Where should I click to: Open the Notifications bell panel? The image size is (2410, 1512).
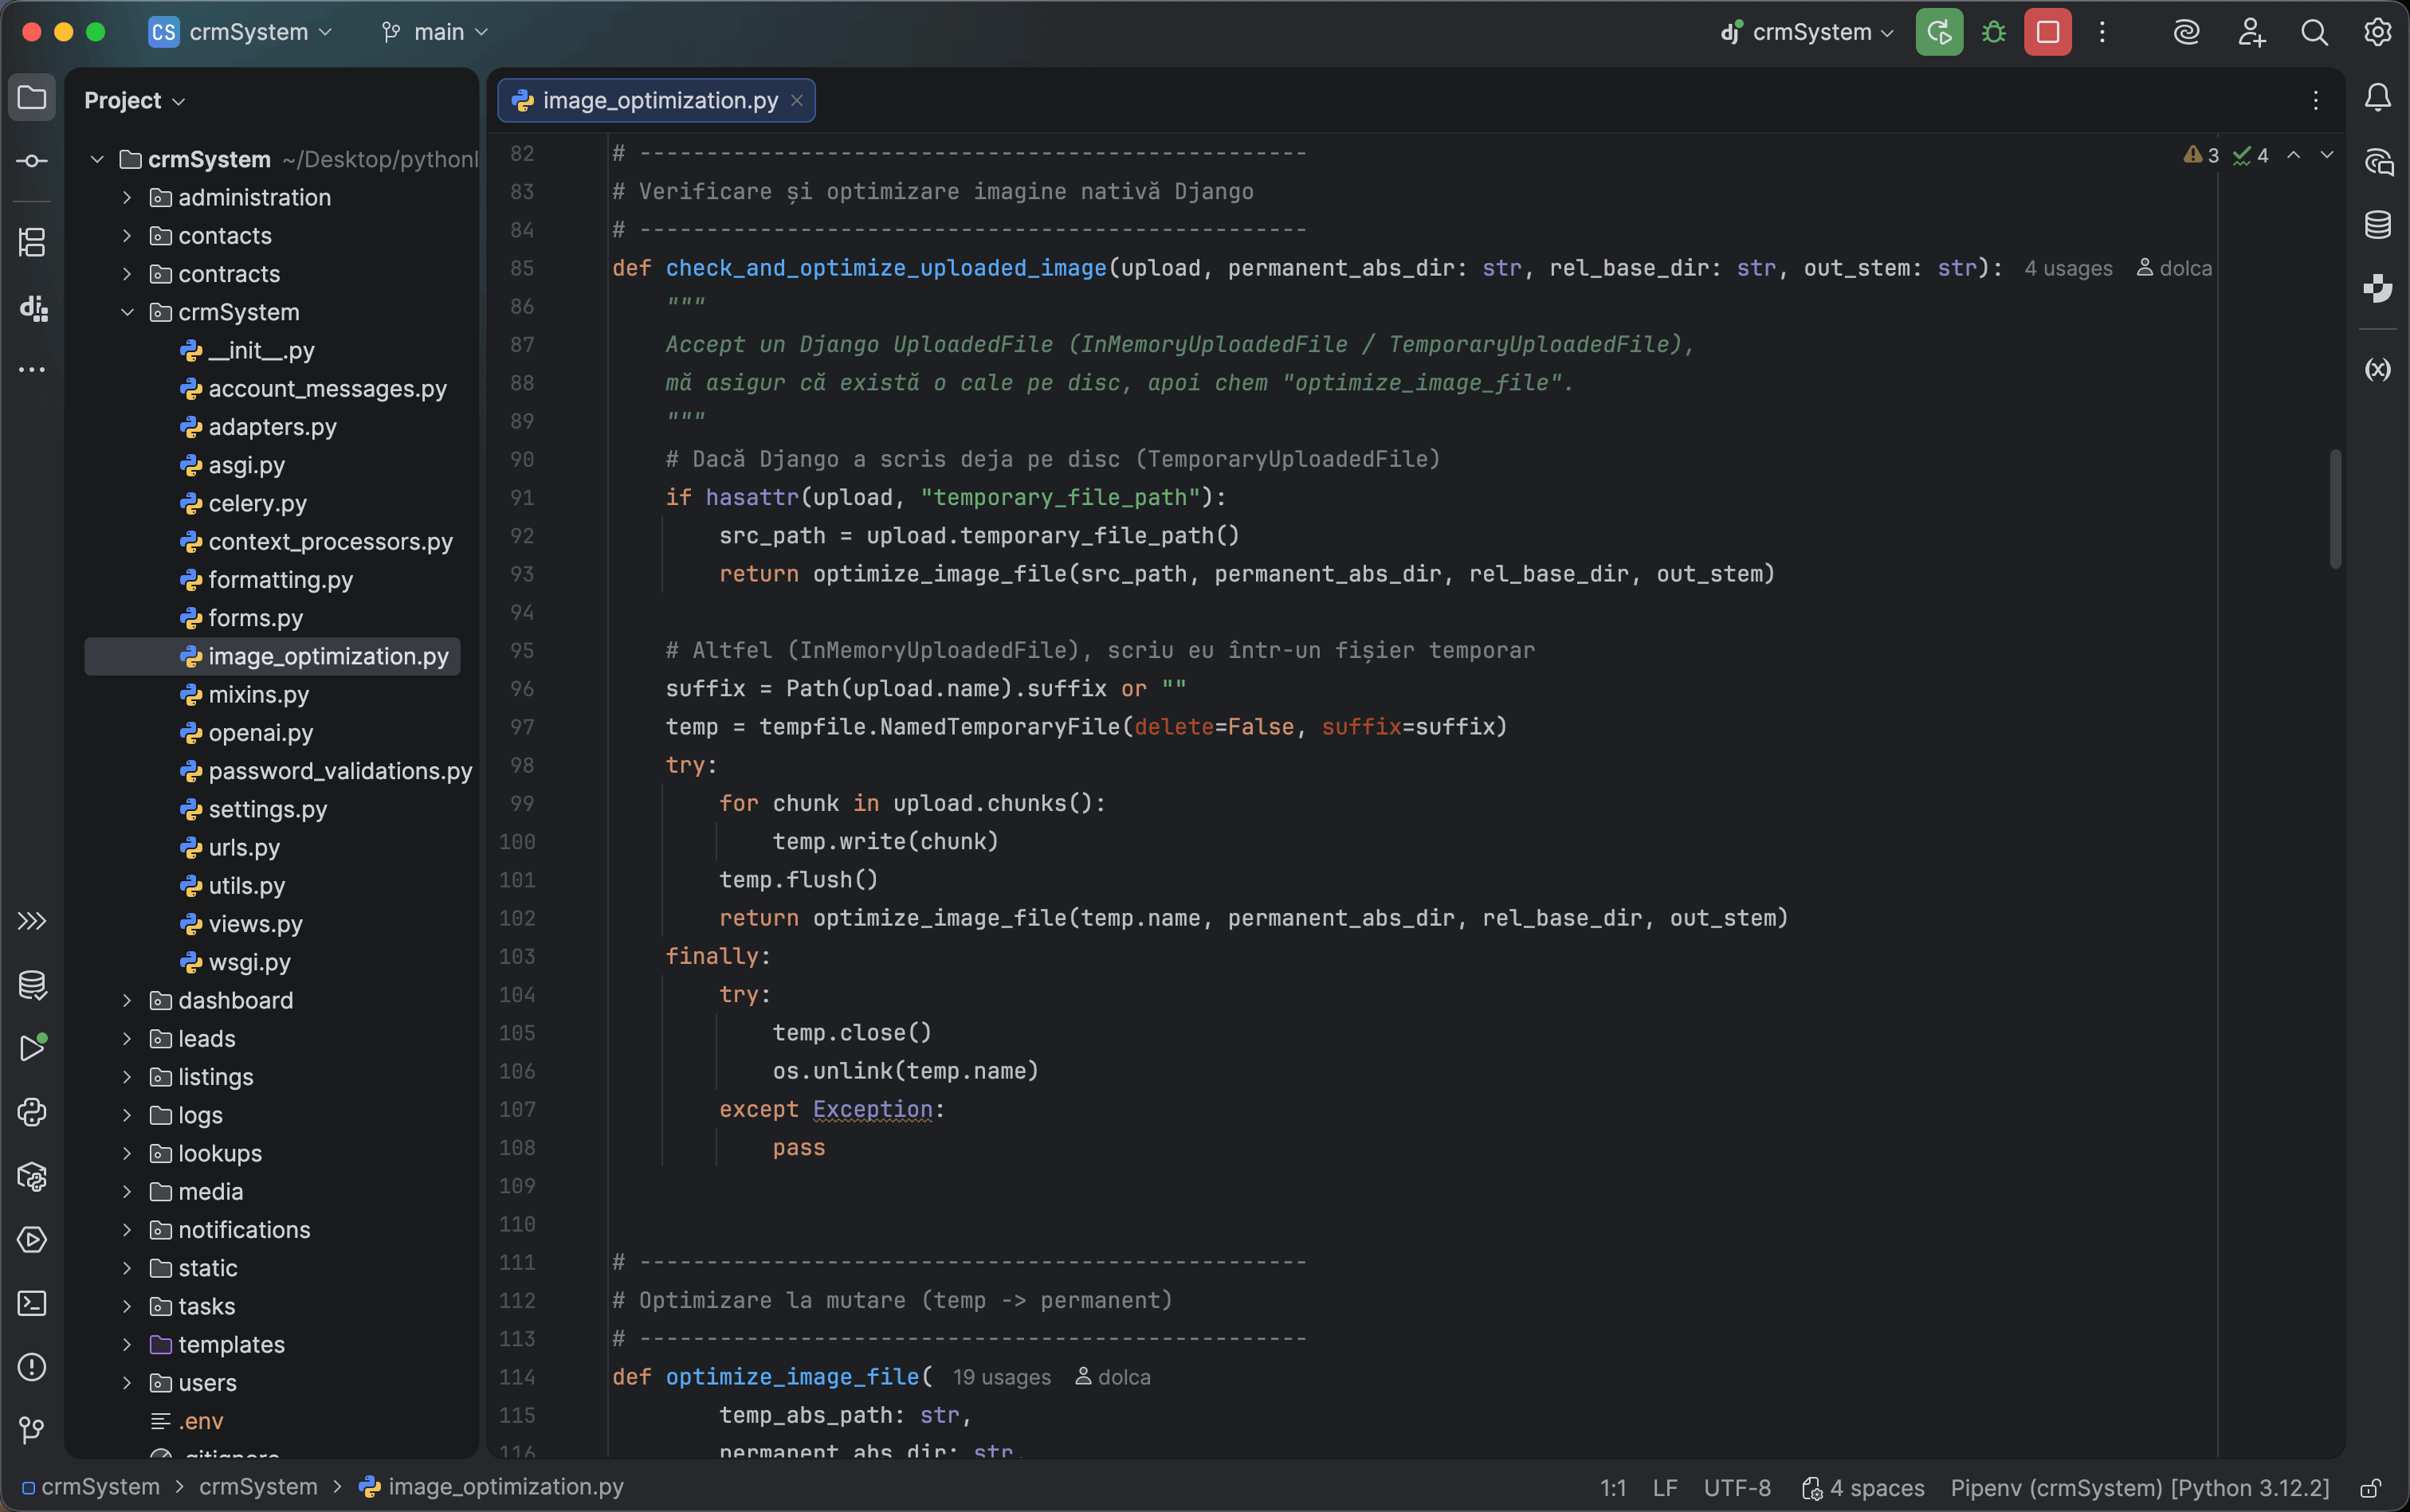pyautogui.click(x=2378, y=97)
